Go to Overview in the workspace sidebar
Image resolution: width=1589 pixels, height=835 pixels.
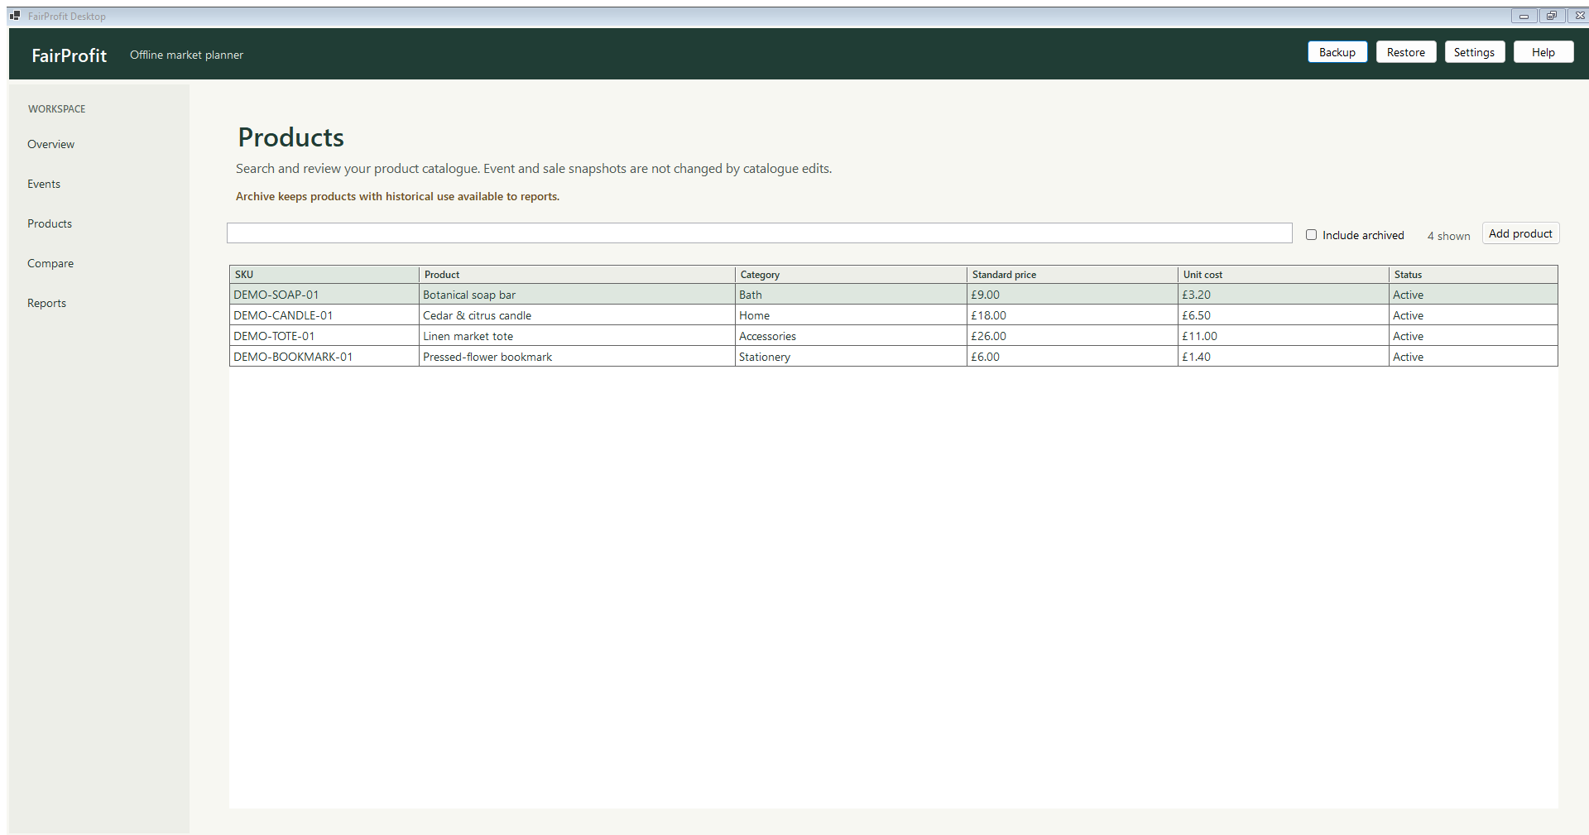[x=50, y=144]
